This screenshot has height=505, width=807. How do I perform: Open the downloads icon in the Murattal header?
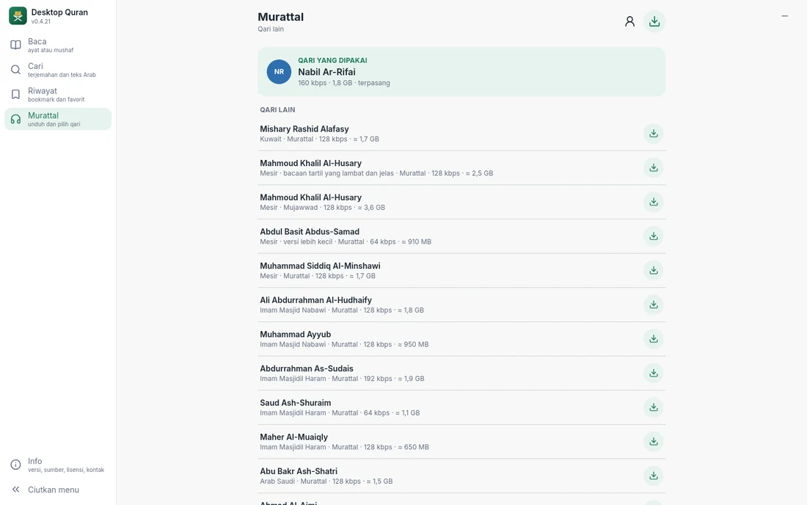(x=654, y=21)
